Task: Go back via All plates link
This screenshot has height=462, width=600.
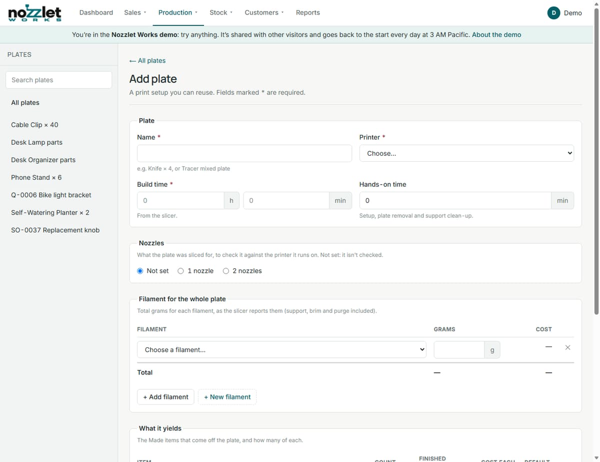Action: pyautogui.click(x=147, y=61)
